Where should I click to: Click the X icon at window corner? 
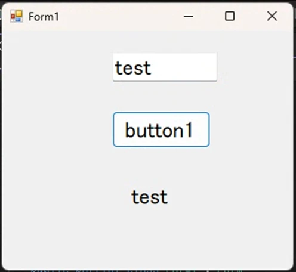[x=272, y=16]
